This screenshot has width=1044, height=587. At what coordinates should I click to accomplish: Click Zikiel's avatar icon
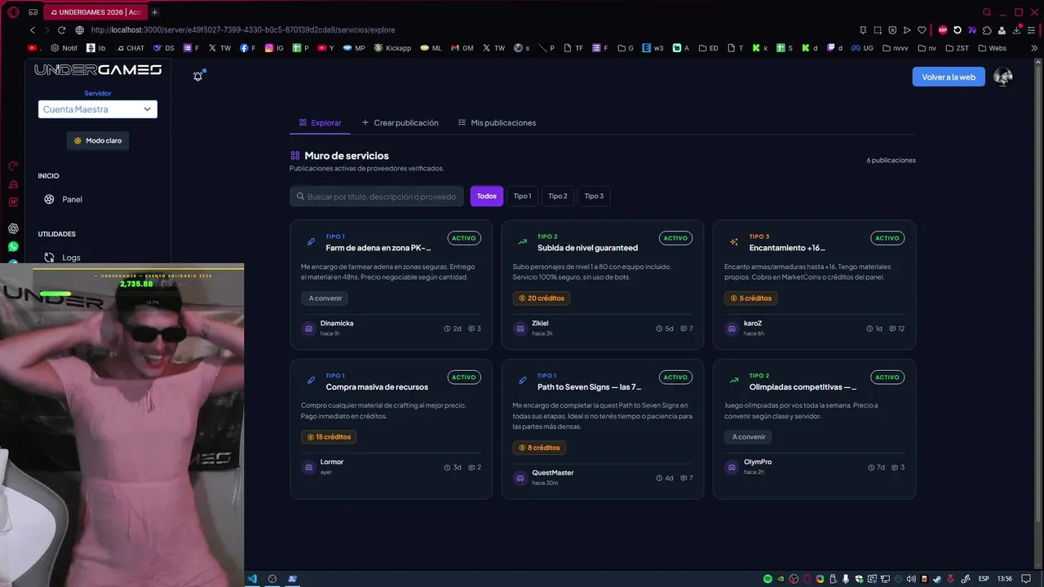[x=520, y=329]
